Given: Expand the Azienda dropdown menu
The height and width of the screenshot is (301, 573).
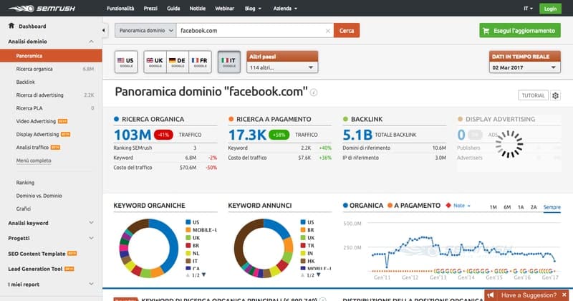Looking at the screenshot, I should pos(285,9).
